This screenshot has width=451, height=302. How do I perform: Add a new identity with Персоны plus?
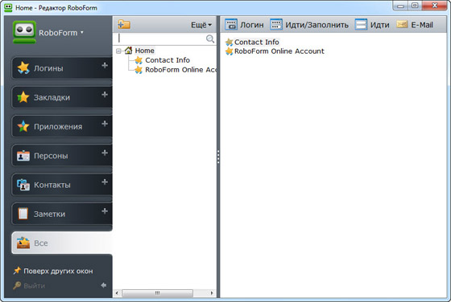coord(105,153)
